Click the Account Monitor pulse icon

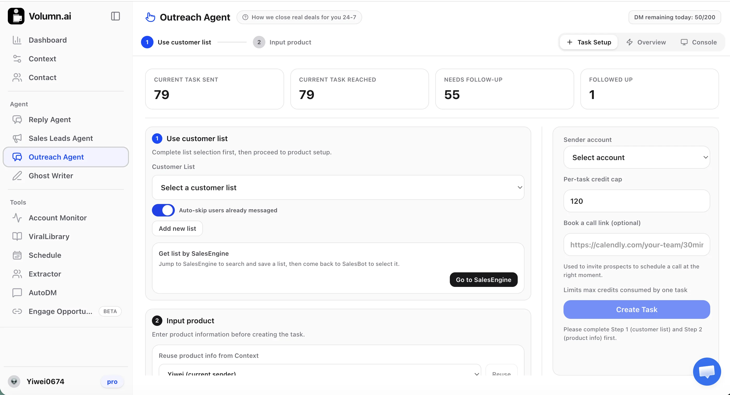coord(17,218)
